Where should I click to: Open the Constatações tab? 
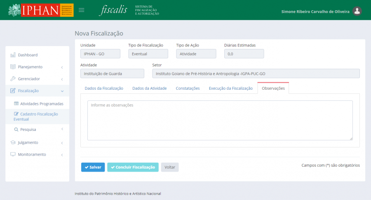[x=188, y=88]
